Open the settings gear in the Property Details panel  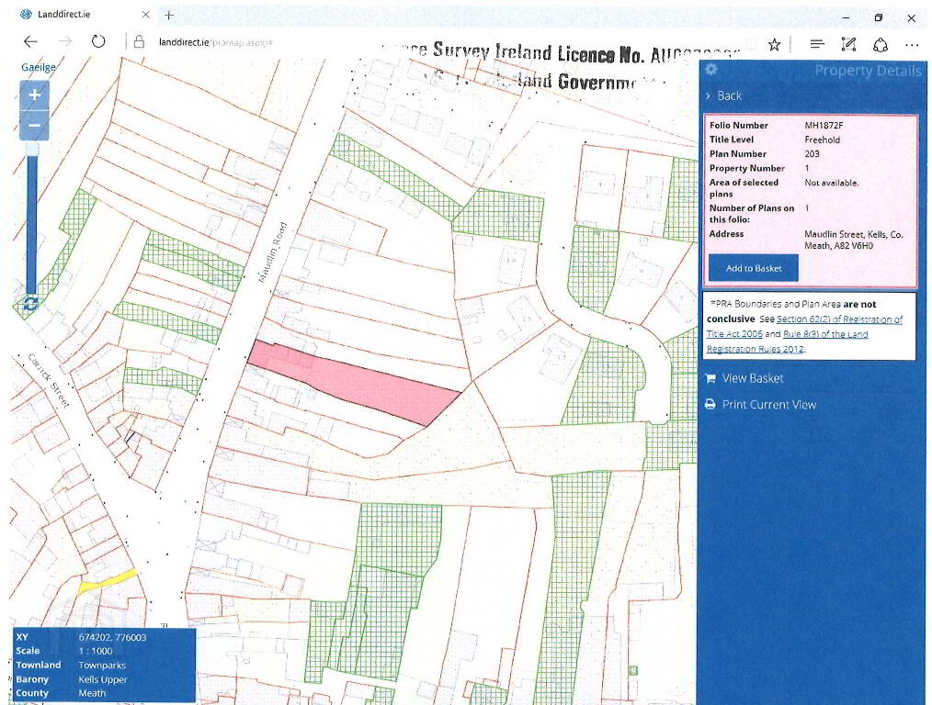pyautogui.click(x=710, y=70)
